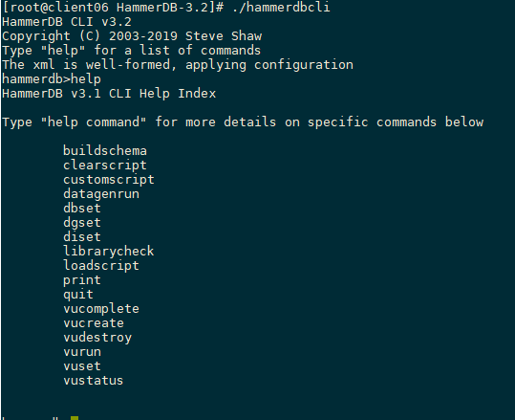Click the quit command text
515x420 pixels.
pyautogui.click(x=78, y=295)
